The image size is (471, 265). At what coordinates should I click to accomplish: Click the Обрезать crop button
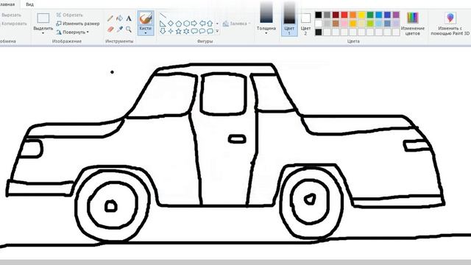coord(69,15)
